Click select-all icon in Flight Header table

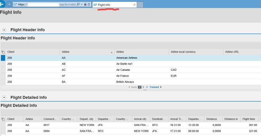pos(3,52)
